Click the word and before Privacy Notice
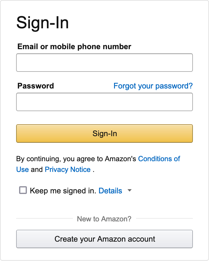Screen dimensions: 209x261 37,170
